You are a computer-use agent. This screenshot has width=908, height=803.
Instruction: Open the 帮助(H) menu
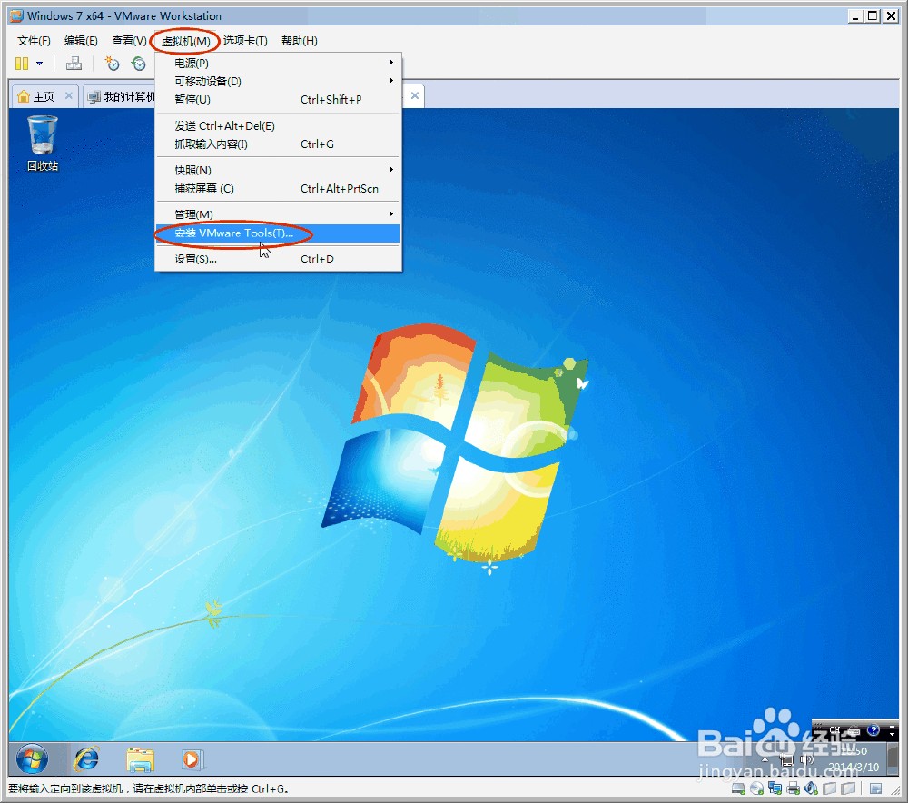pos(300,41)
